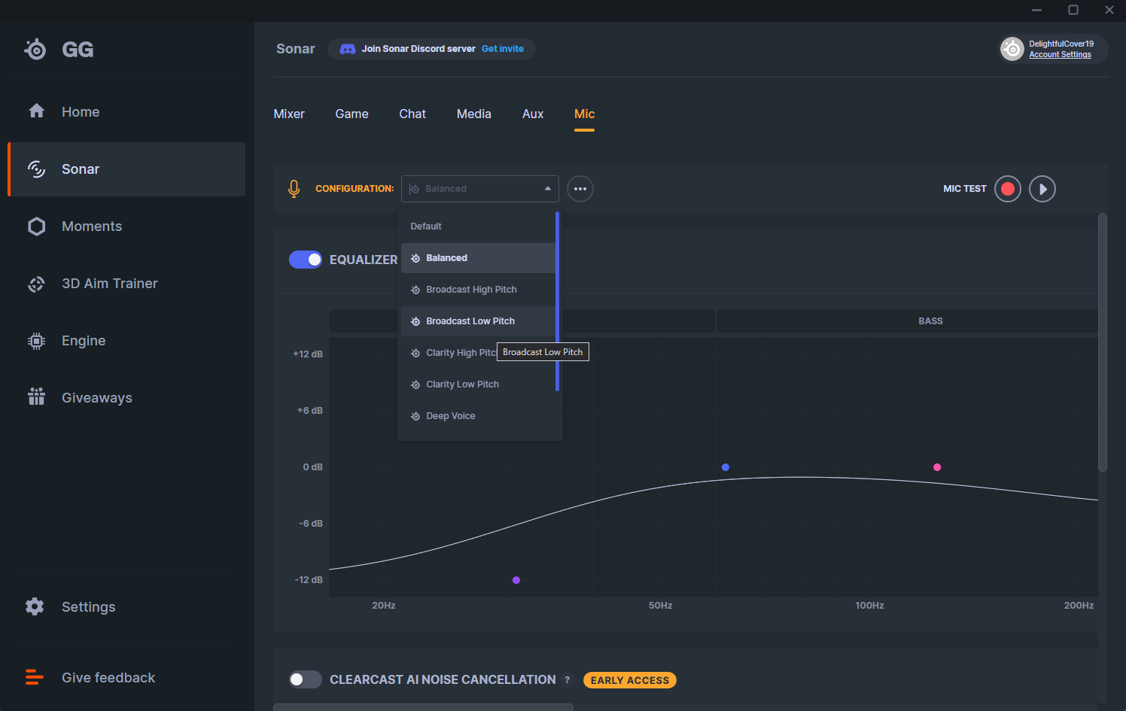Click the Sonar wave icon in sidebar
Image resolution: width=1126 pixels, height=711 pixels.
[x=36, y=169]
